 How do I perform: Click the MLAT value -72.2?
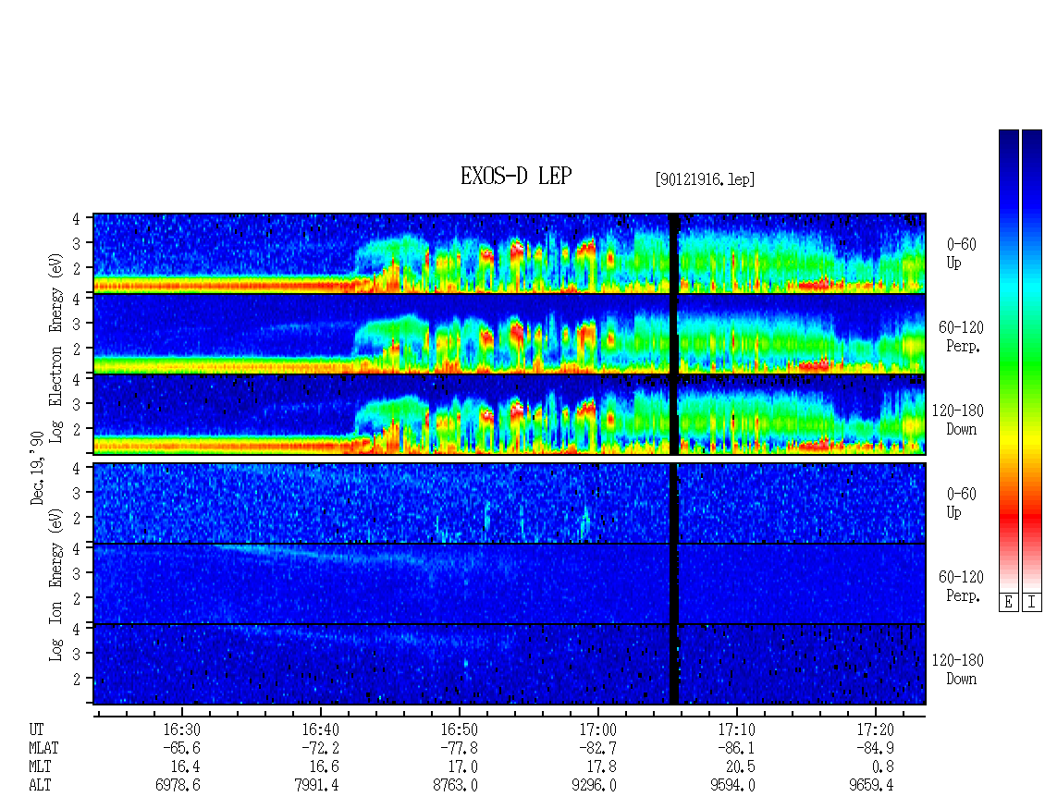click(x=320, y=748)
